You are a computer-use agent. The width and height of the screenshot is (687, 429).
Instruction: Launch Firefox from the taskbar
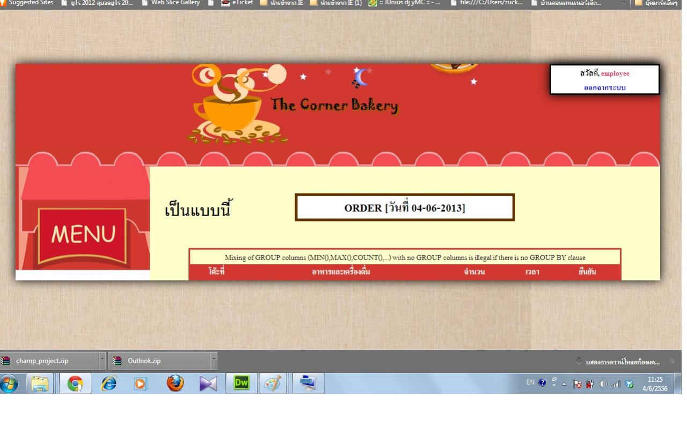pos(175,384)
